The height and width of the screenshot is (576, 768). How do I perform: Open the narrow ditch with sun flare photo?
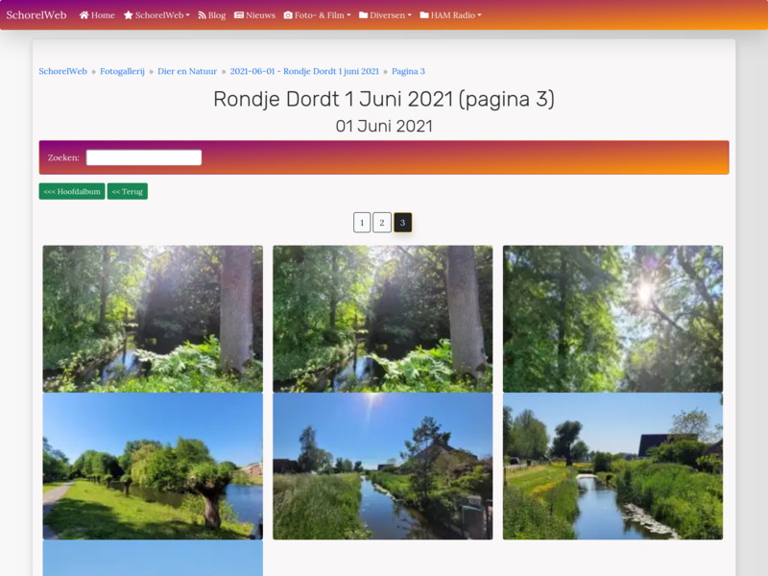click(x=382, y=467)
